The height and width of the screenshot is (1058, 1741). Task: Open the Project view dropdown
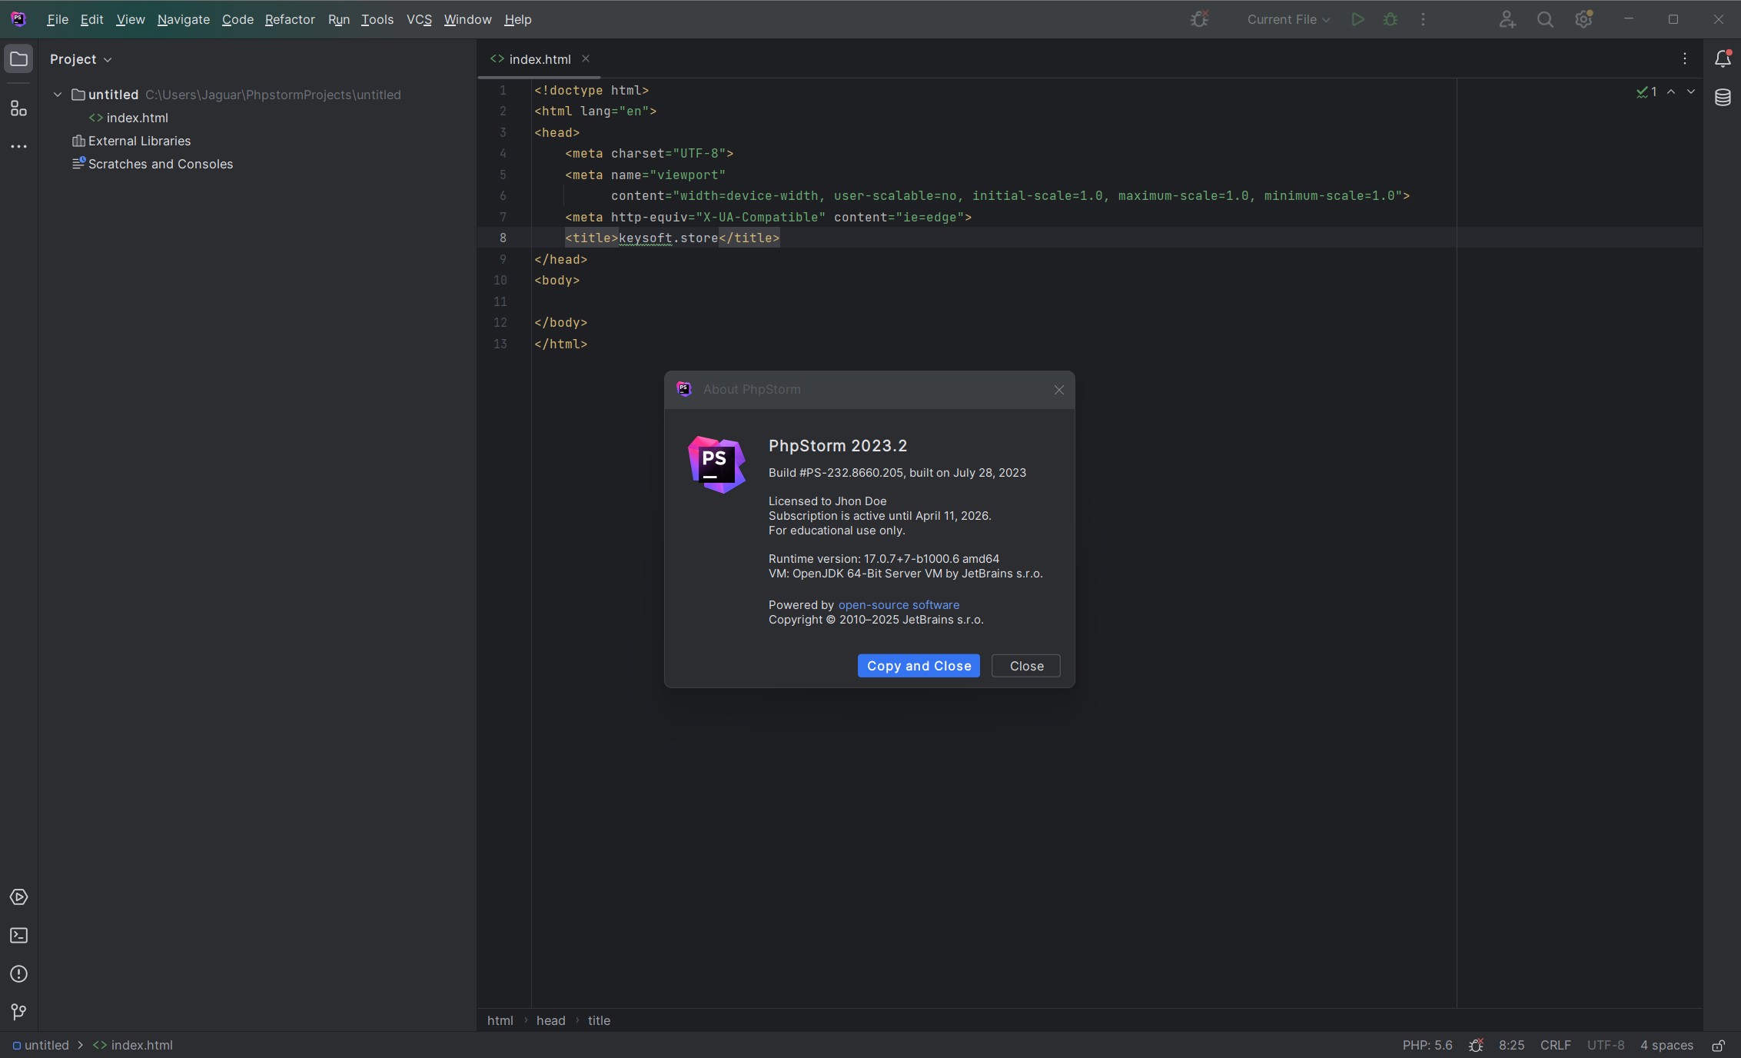[81, 59]
